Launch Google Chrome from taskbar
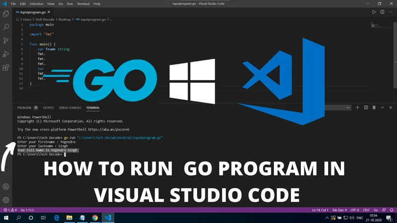Viewport: 397px width, 223px height. 95,218
